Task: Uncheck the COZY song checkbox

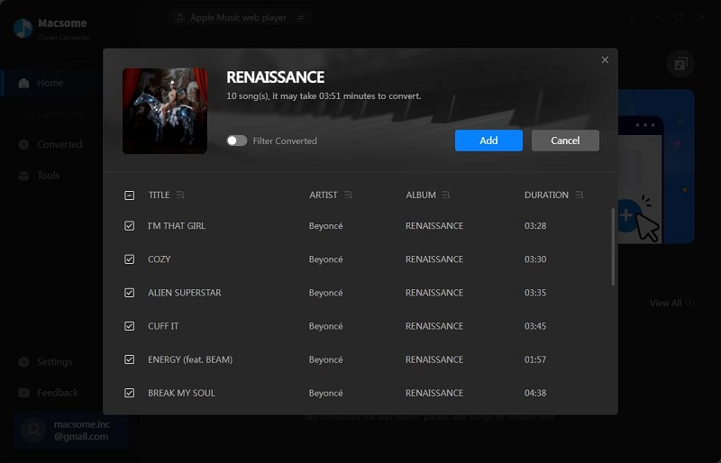Action: pyautogui.click(x=129, y=259)
